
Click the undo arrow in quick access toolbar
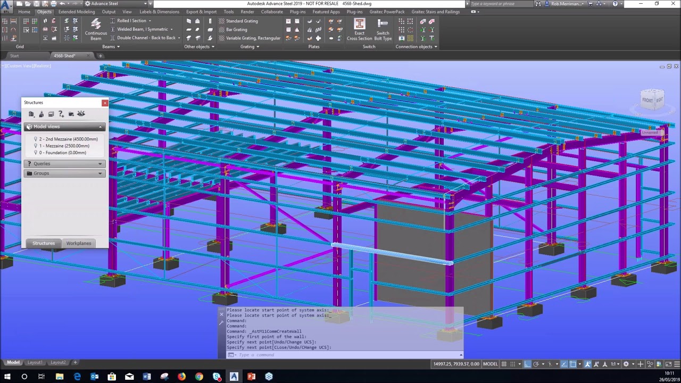tap(62, 4)
